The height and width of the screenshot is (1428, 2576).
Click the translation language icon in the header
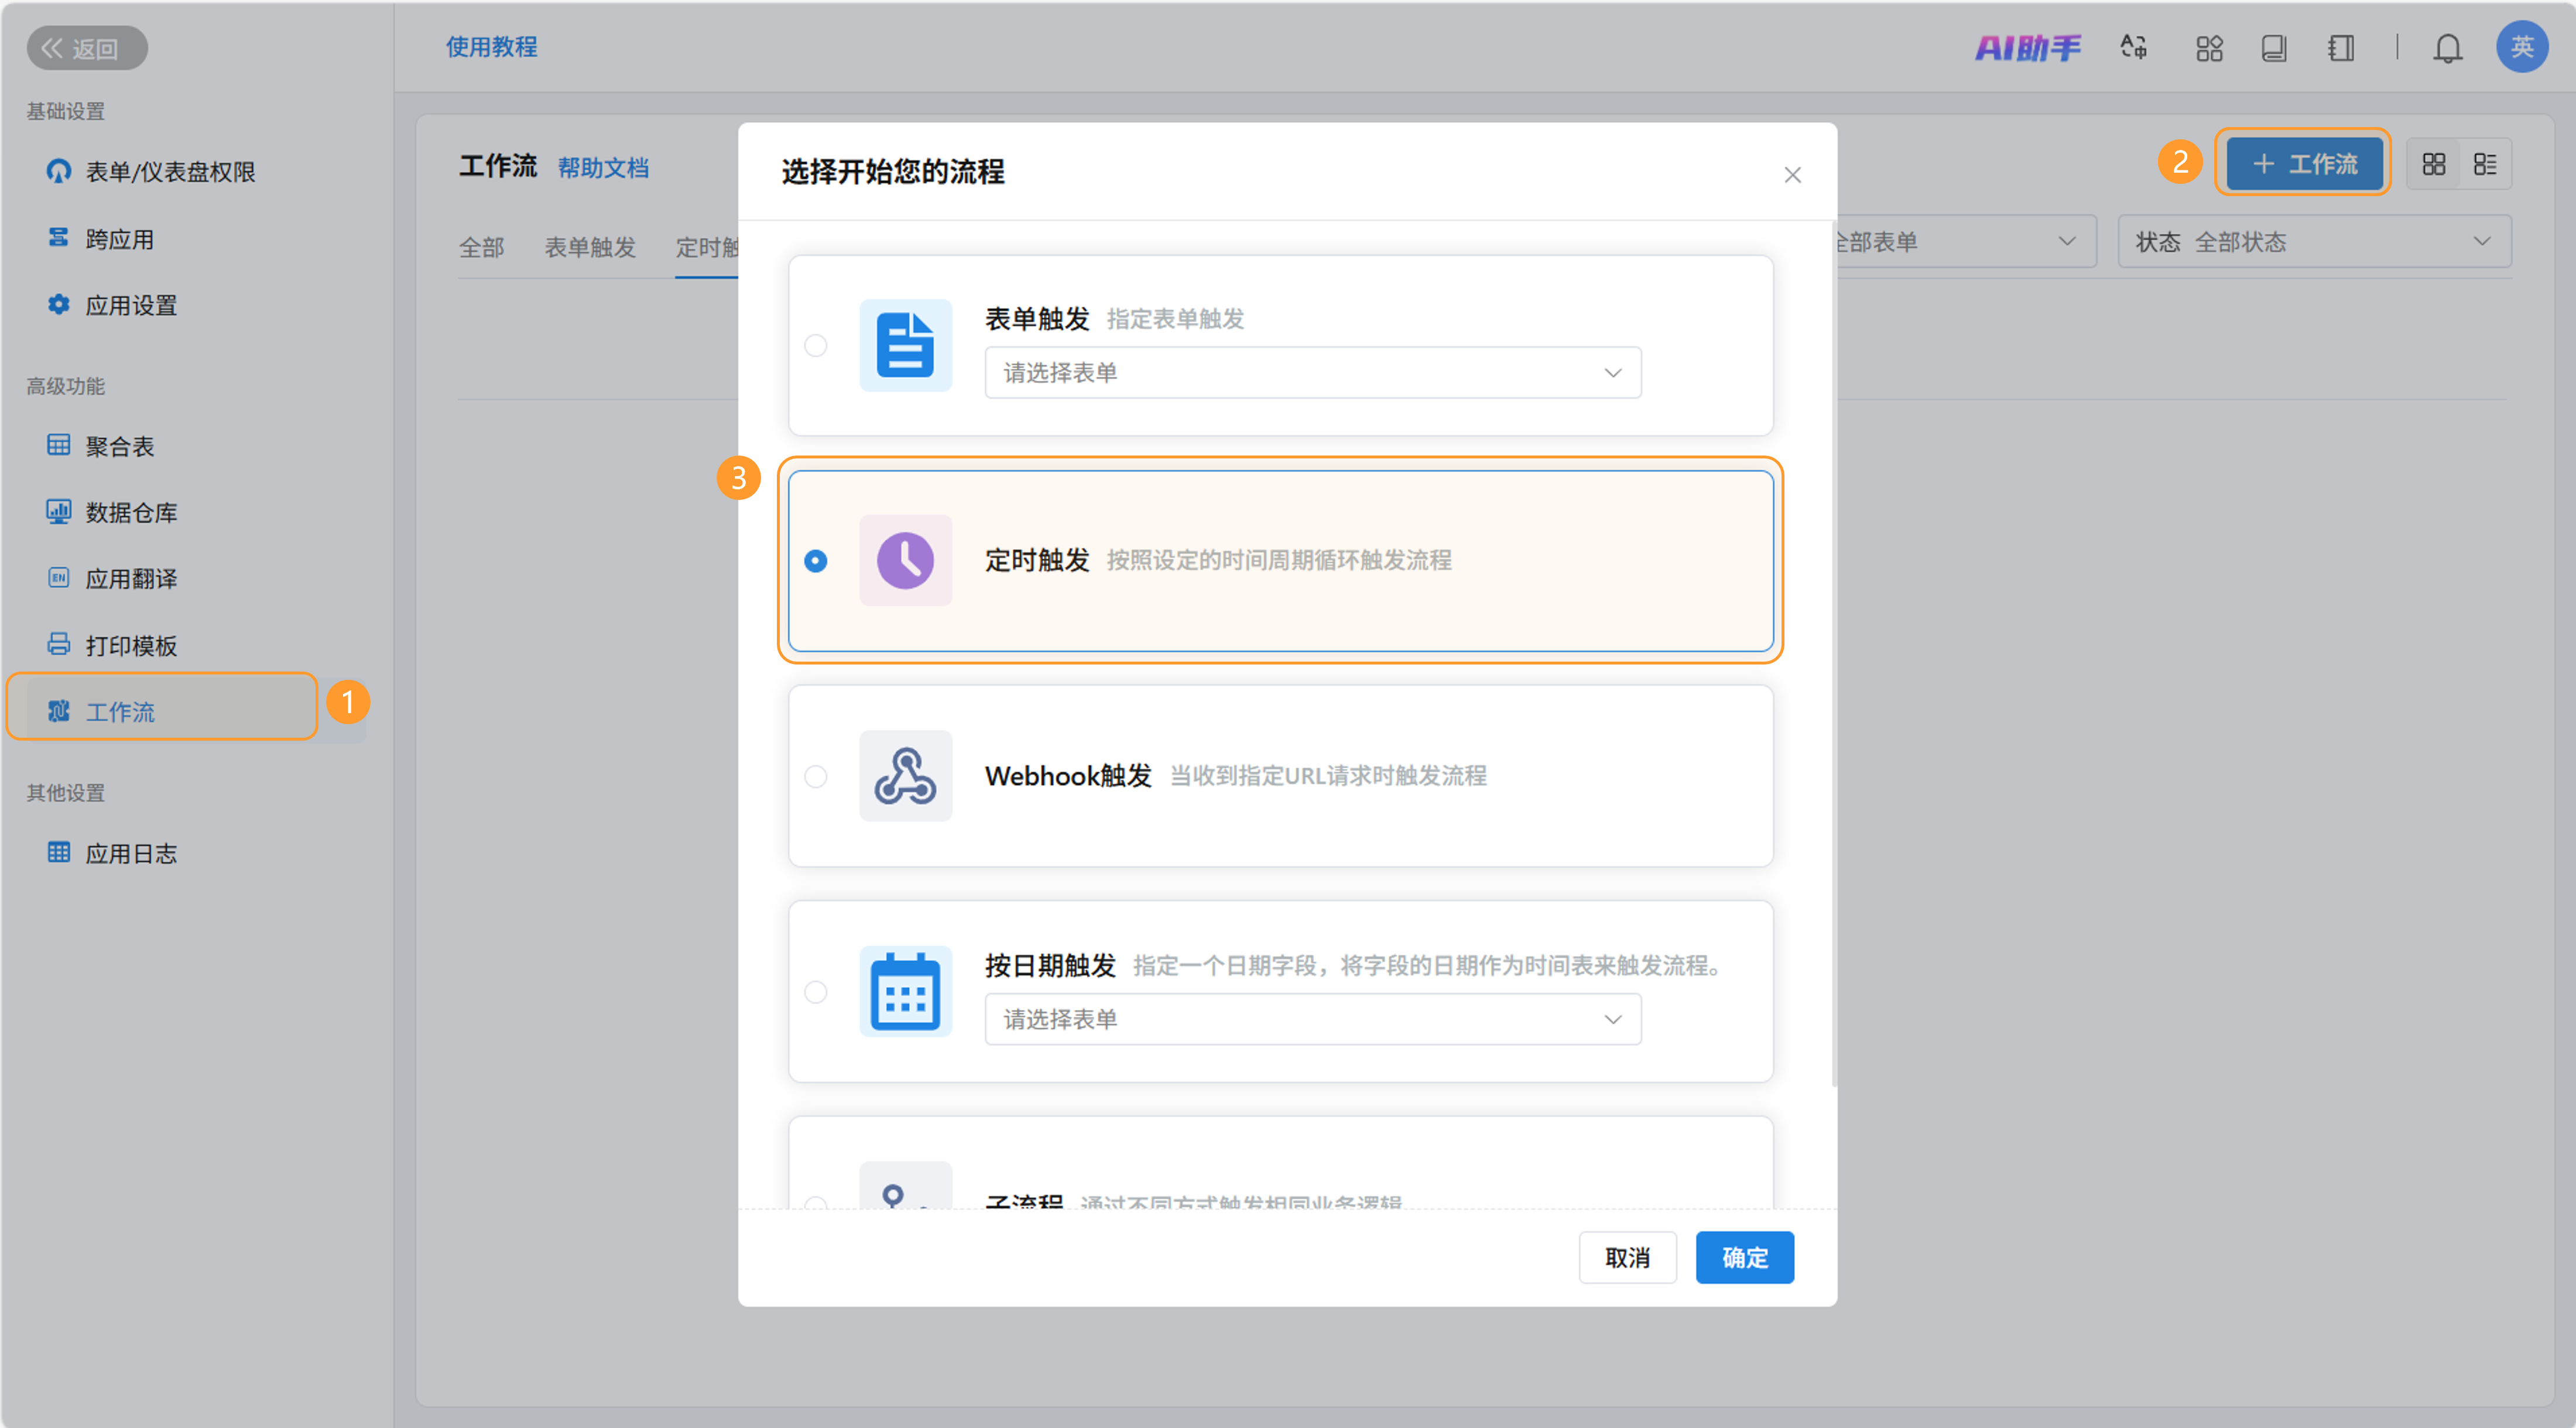(x=2133, y=48)
